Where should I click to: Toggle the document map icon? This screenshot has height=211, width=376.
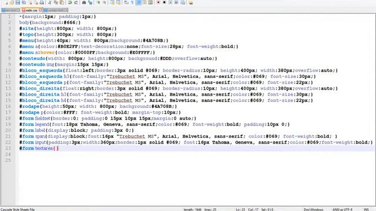[150, 2]
